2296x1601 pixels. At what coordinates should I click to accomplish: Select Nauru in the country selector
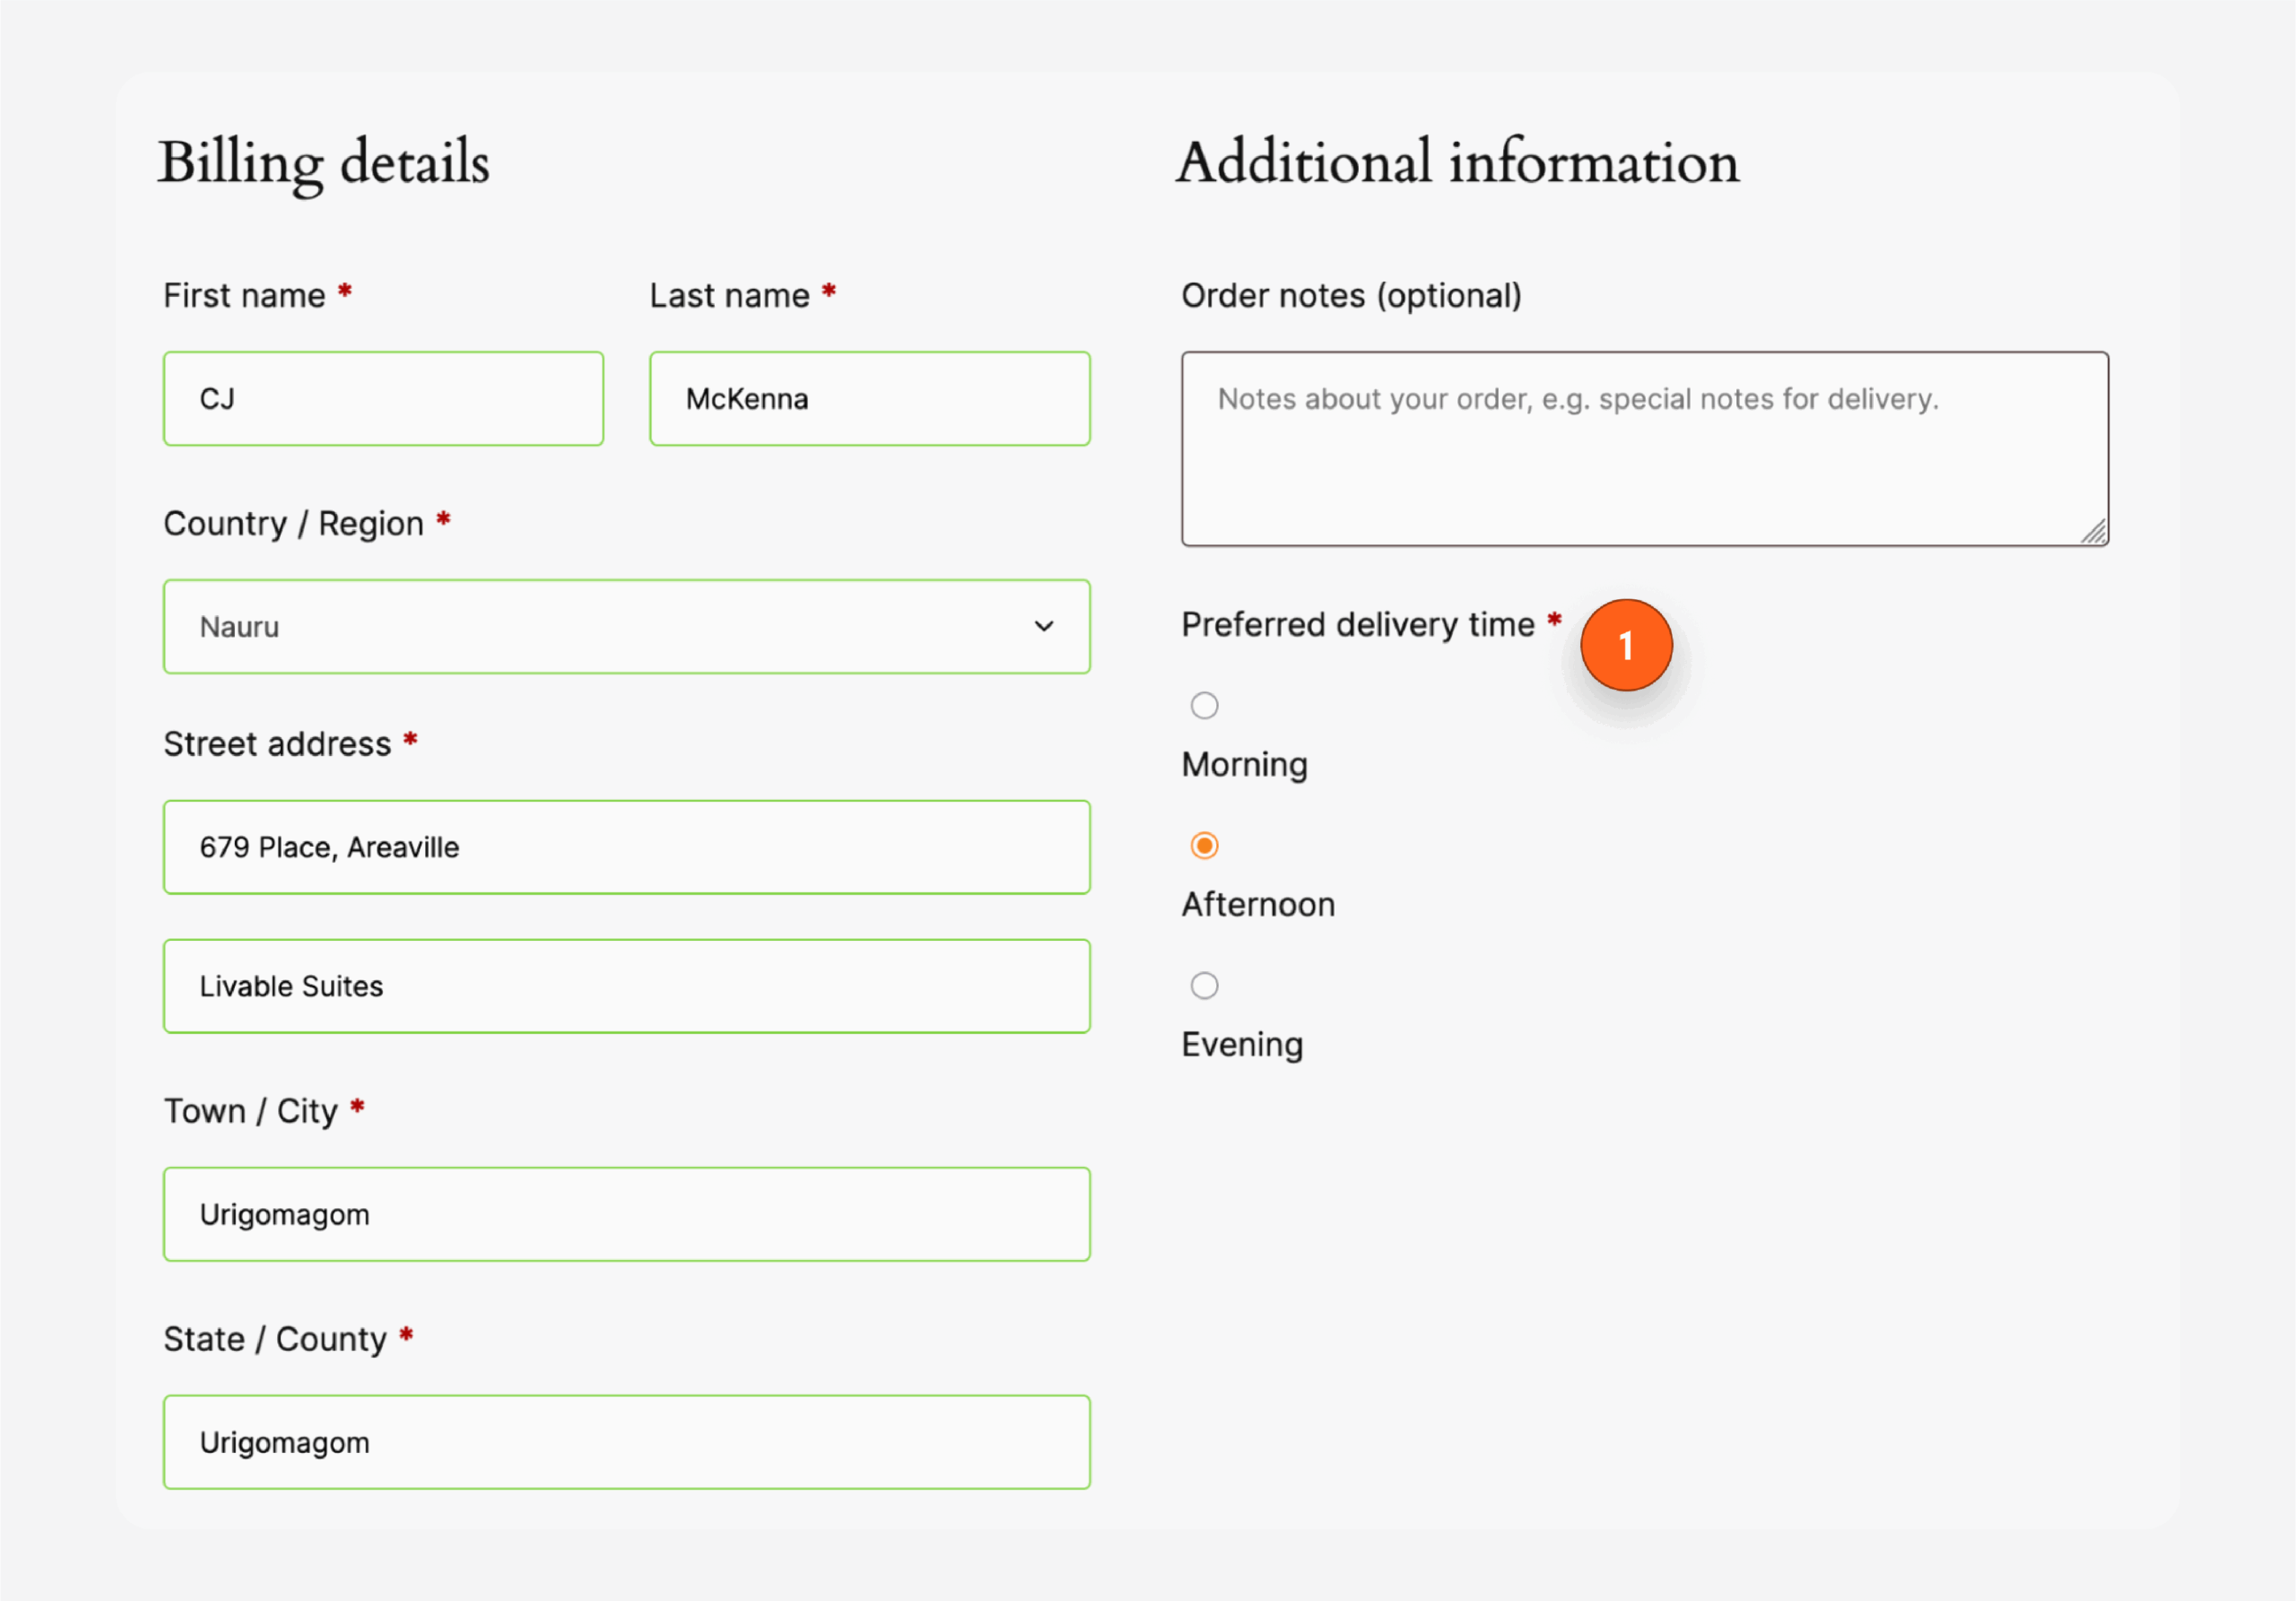627,627
